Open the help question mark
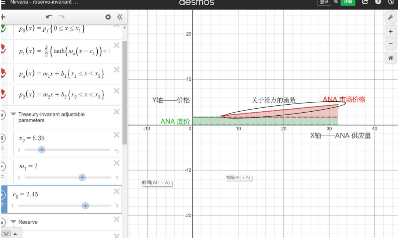This screenshot has height=238, width=398. [x=378, y=2]
